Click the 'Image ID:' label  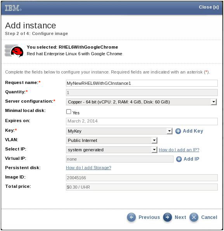pos(15,177)
